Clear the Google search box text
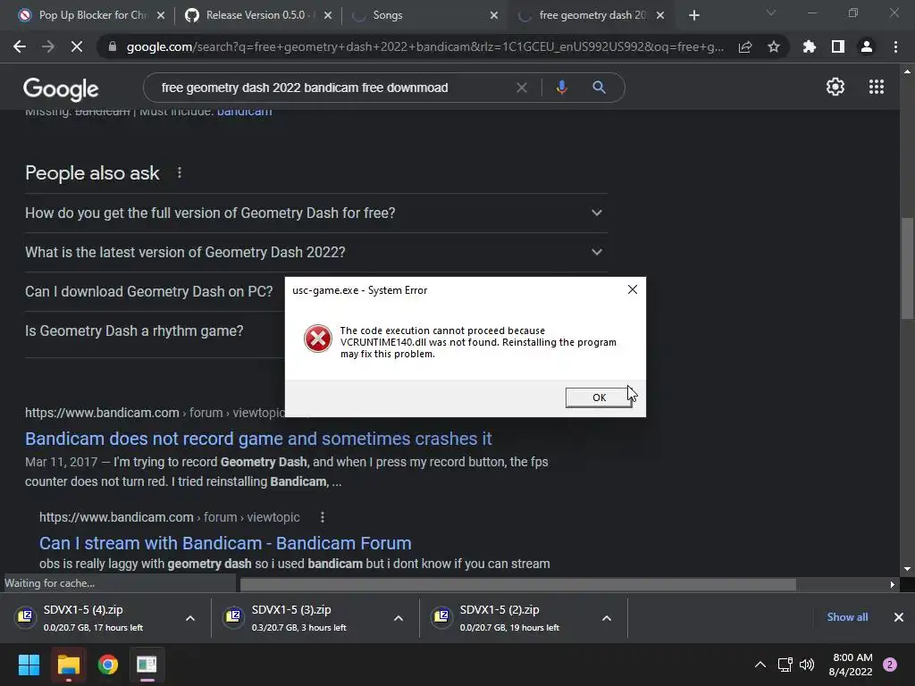This screenshot has width=915, height=686. 522,88
